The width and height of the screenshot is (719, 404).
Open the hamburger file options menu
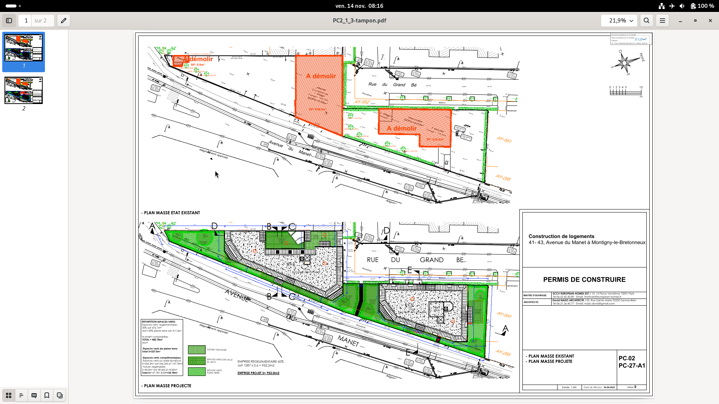point(662,21)
